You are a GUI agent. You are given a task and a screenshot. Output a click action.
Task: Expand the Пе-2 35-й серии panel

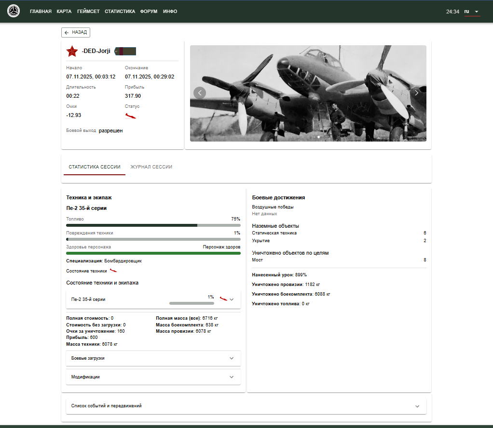pos(232,299)
